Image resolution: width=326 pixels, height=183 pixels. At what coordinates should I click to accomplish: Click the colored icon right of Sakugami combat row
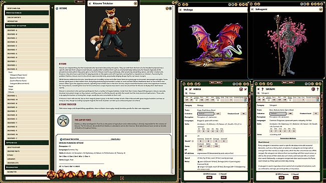pyautogui.click(x=317, y=99)
